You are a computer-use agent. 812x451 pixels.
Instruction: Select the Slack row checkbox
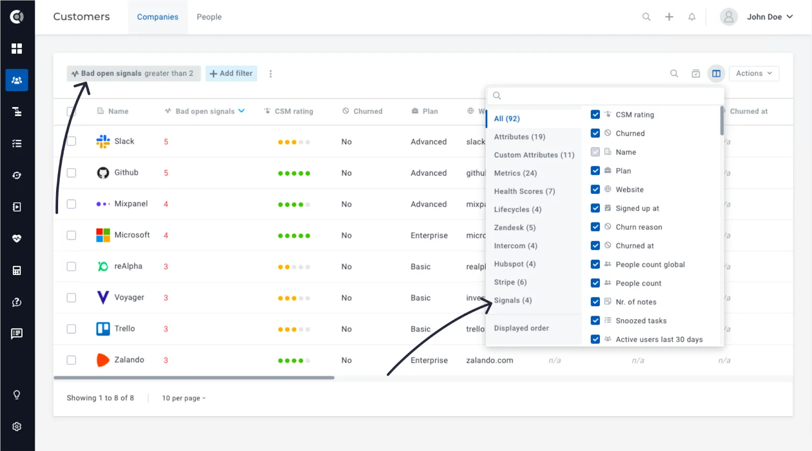coord(72,141)
